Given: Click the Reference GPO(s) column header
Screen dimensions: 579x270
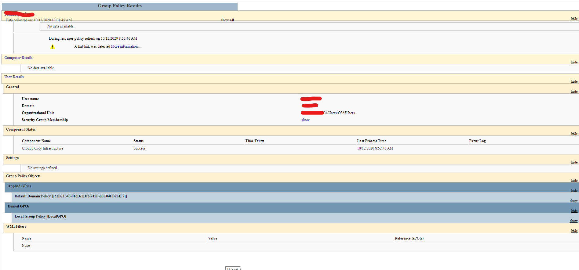Looking at the screenshot, I should click(x=409, y=238).
